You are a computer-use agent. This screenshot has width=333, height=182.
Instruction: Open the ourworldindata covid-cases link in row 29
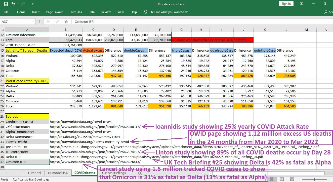pos(80,122)
